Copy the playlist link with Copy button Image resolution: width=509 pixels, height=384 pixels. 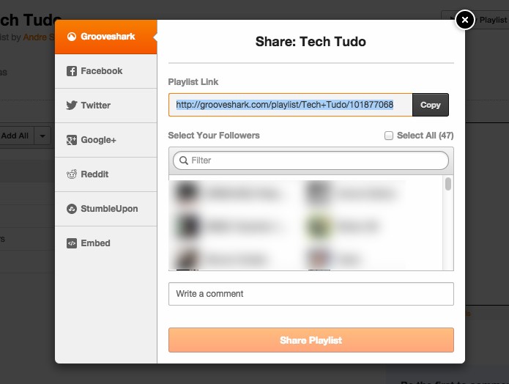[x=431, y=105]
